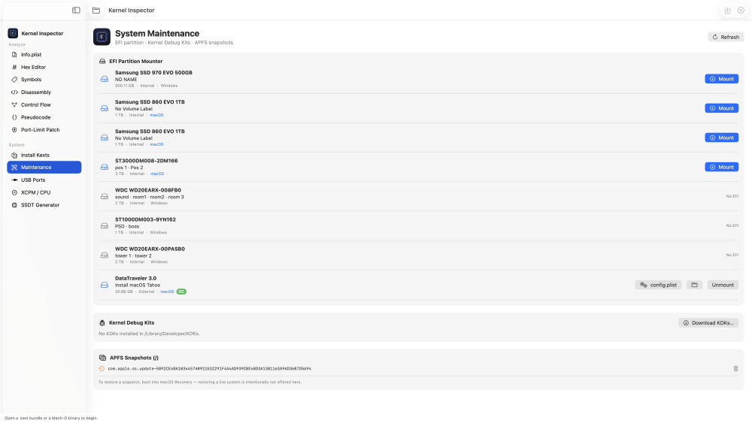Refresh the System Maintenance page

click(726, 37)
